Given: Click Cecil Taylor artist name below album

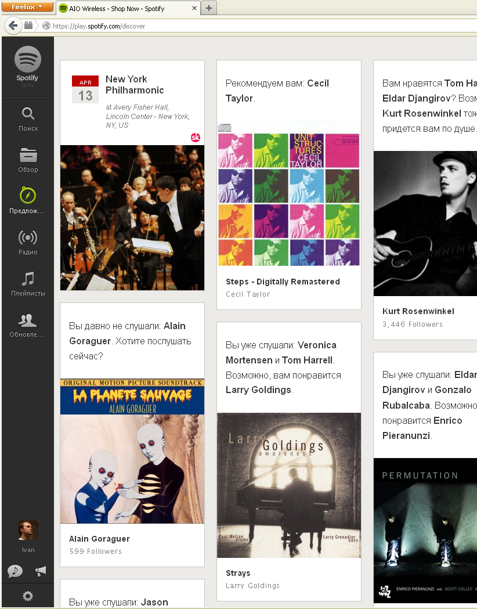Looking at the screenshot, I should click(x=248, y=294).
